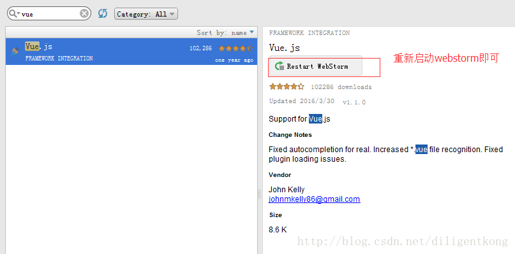
Task: Click the panel splitter handle
Action: coord(260,194)
